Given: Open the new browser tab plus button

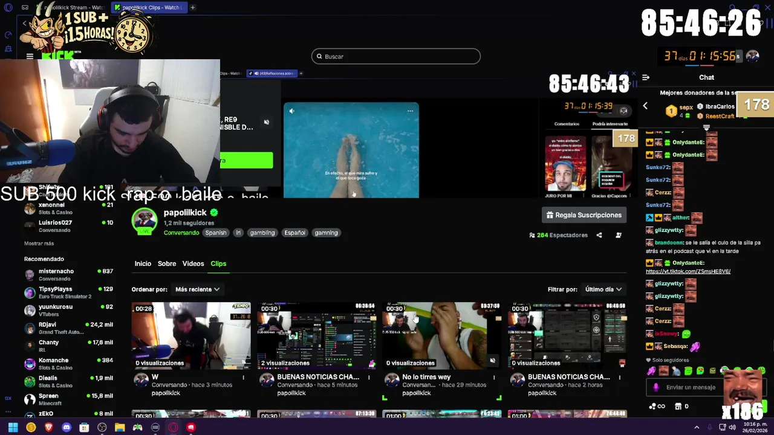Looking at the screenshot, I should click(192, 7).
